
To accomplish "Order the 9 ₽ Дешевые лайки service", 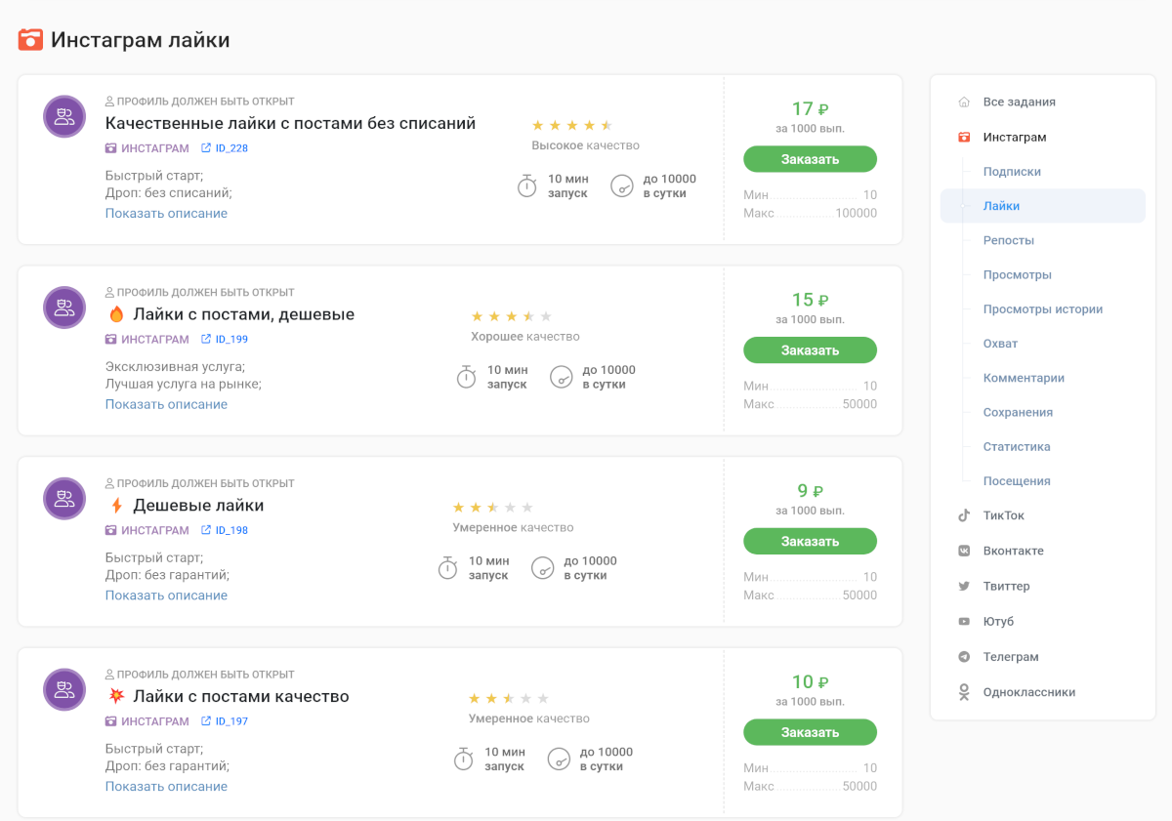I will point(810,542).
